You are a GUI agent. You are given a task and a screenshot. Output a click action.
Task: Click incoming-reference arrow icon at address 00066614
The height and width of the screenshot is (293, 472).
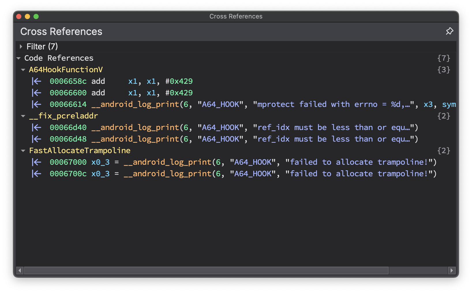point(37,105)
